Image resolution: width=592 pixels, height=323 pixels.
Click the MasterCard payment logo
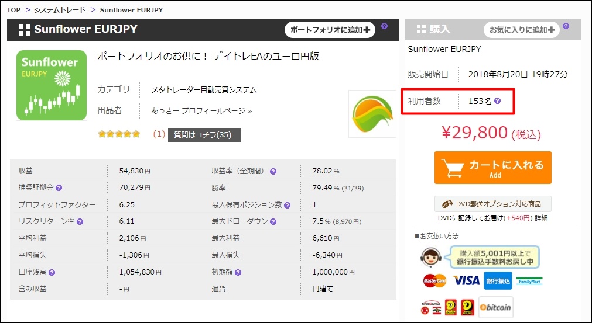click(434, 280)
